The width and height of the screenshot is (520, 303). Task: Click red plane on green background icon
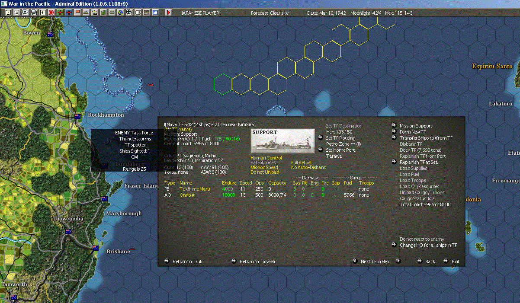60,13
